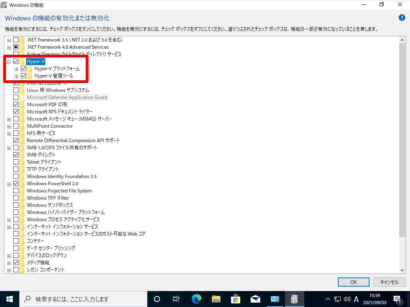Click the Hyper-V folder icon
The width and height of the screenshot is (410, 307).
[x=22, y=61]
